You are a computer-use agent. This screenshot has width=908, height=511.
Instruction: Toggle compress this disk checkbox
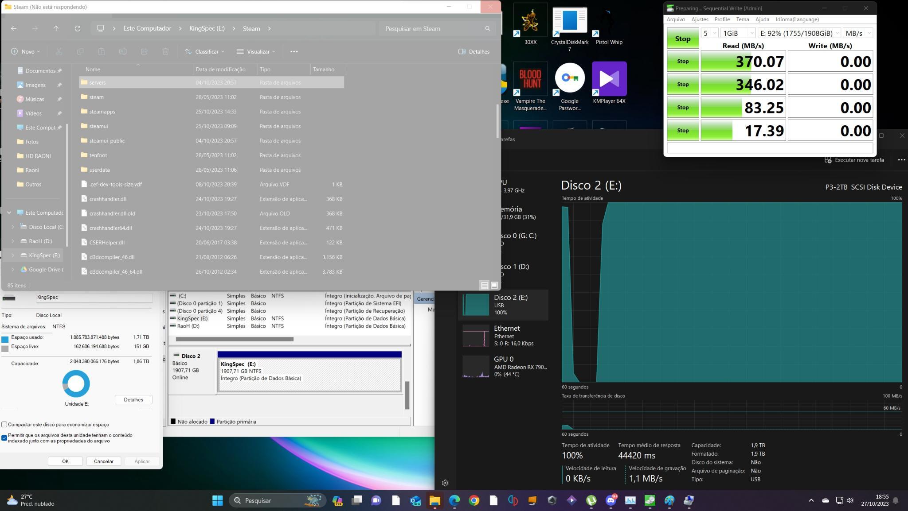[x=4, y=424]
